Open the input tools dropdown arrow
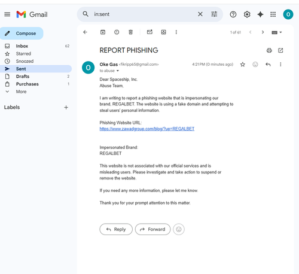This screenshot has width=299, height=274. point(280,32)
